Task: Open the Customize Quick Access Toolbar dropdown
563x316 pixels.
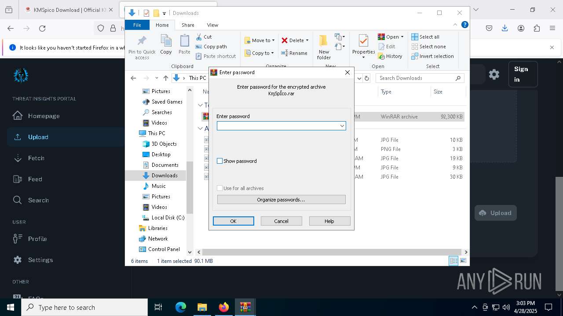Action: (165, 13)
